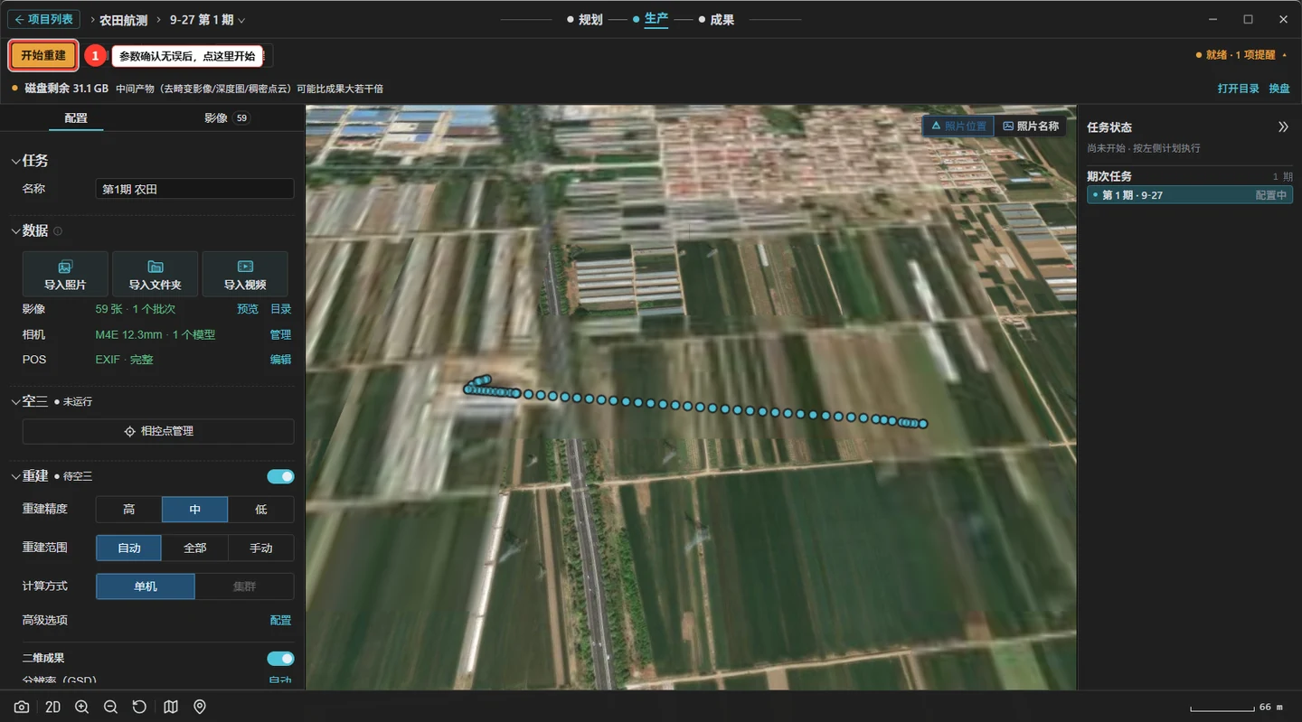
Task: Set 重建精度 to 高
Action: click(x=128, y=510)
